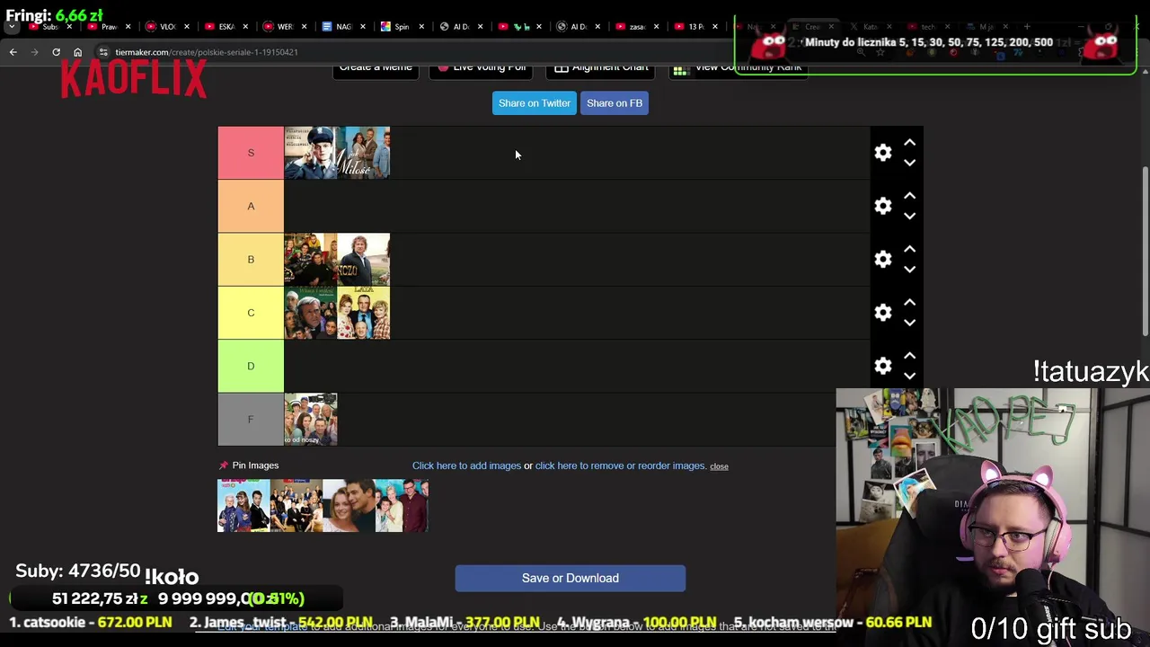Move tier B row down with arrow
Screen dimensions: 1150x647
coord(909,269)
